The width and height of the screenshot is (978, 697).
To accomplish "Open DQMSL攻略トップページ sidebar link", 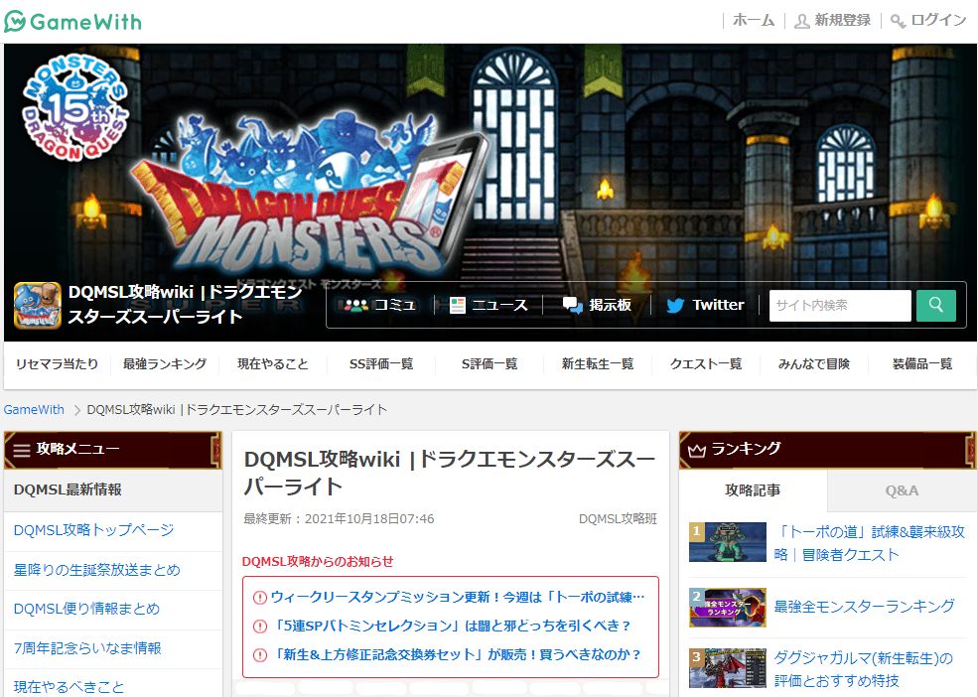I will [93, 530].
